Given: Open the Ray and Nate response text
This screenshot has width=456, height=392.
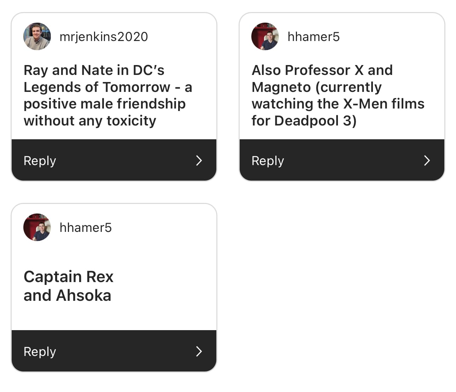Looking at the screenshot, I should coord(108,95).
